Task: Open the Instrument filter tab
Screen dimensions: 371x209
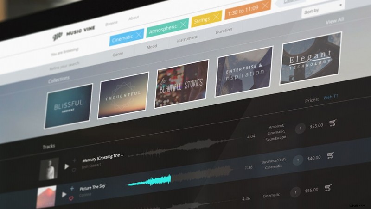Action: pyautogui.click(x=187, y=39)
